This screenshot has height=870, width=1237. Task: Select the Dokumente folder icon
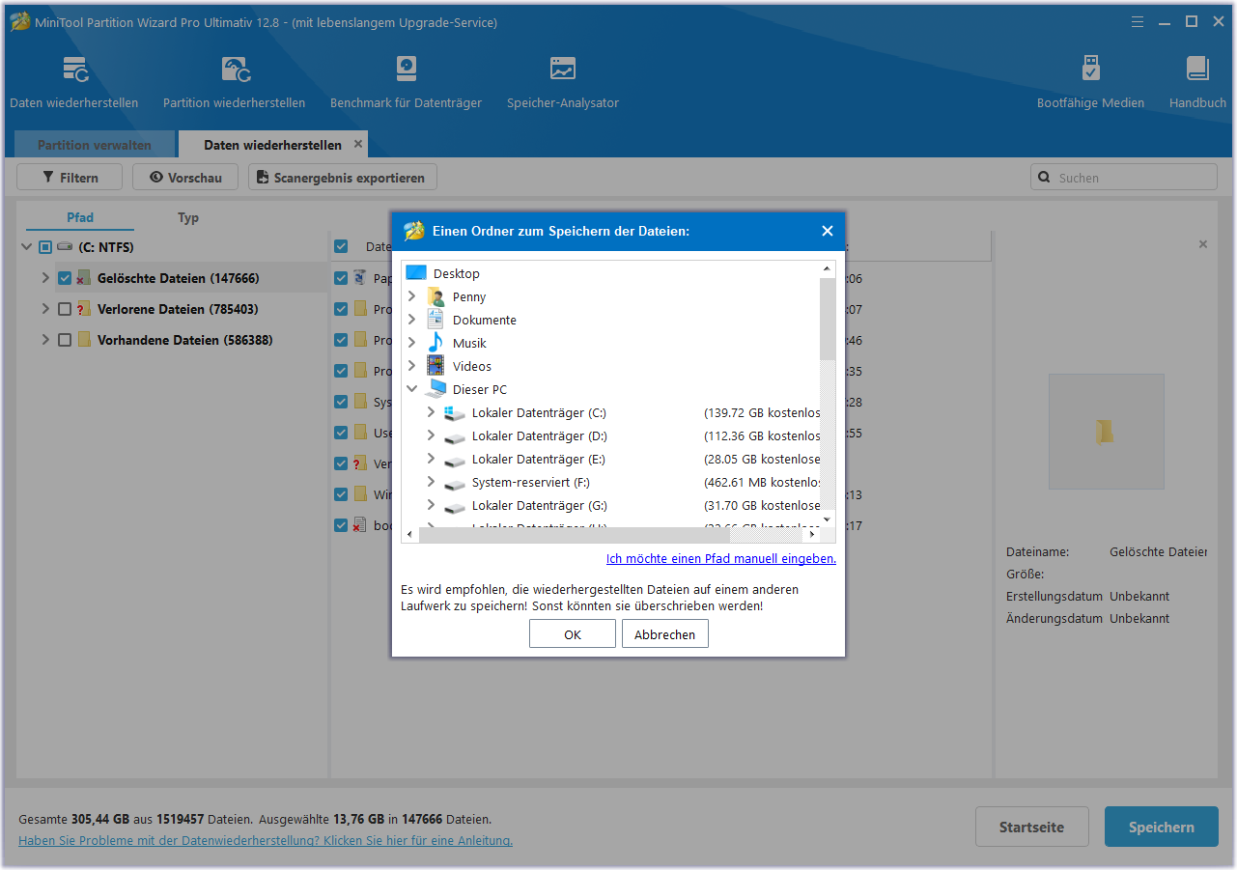tap(436, 320)
